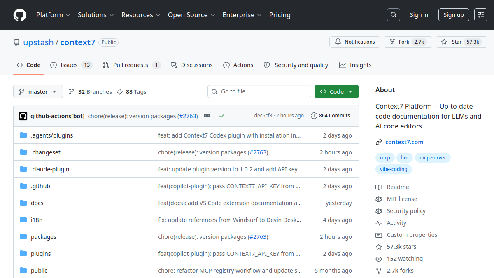Open commit message details ellipsis button
494x278 pixels.
point(207,116)
